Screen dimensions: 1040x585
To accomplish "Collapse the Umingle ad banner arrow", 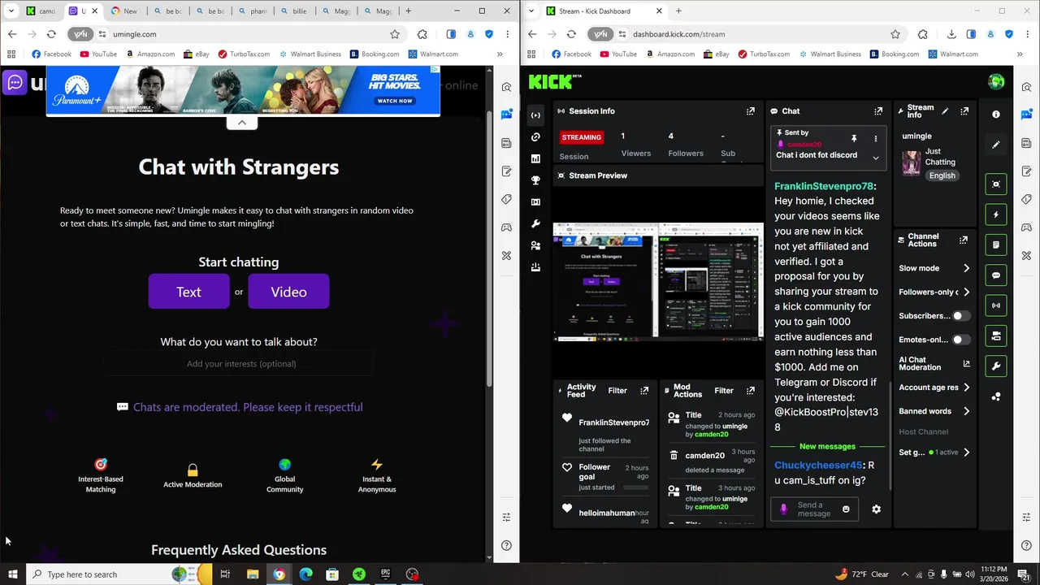I will click(x=242, y=123).
